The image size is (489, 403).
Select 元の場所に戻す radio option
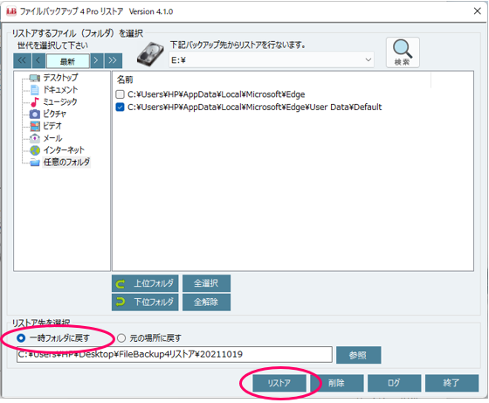pyautogui.click(x=121, y=338)
